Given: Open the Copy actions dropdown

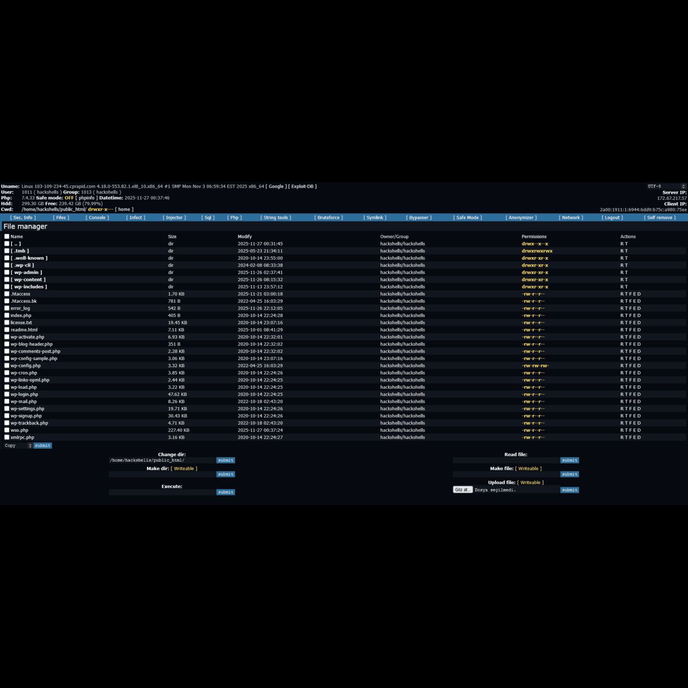Looking at the screenshot, I should pos(17,445).
